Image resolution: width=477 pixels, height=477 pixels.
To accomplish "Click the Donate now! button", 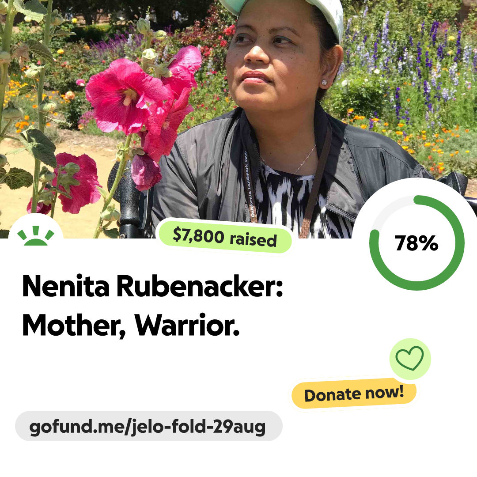I will pyautogui.click(x=354, y=394).
